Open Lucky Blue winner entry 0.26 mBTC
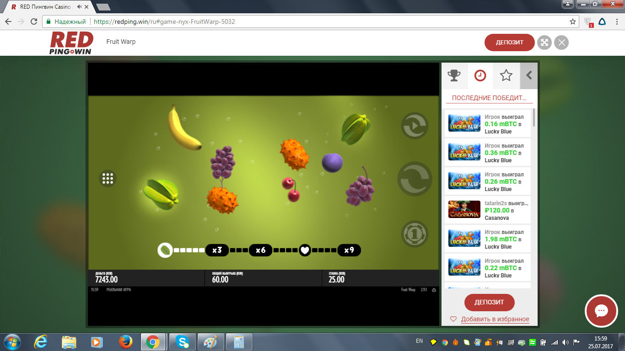Viewport: 625px width, 351px height. click(488, 181)
